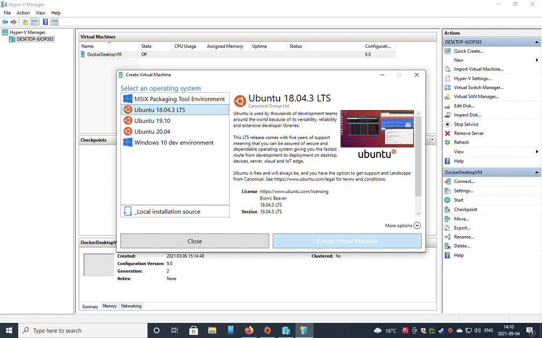Open the Action menu

point(23,13)
